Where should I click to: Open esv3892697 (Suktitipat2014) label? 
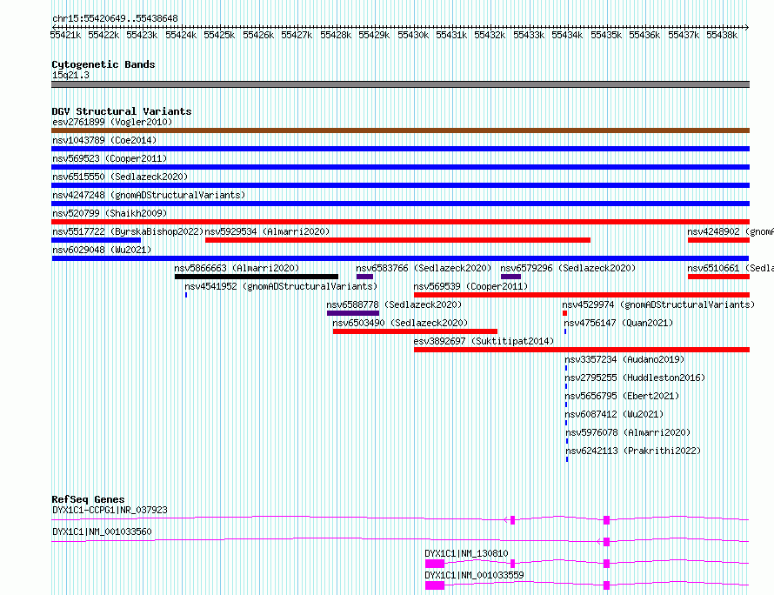click(484, 341)
